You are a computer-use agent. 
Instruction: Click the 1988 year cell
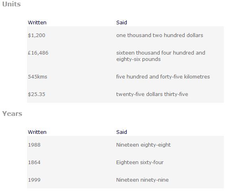click(x=34, y=145)
